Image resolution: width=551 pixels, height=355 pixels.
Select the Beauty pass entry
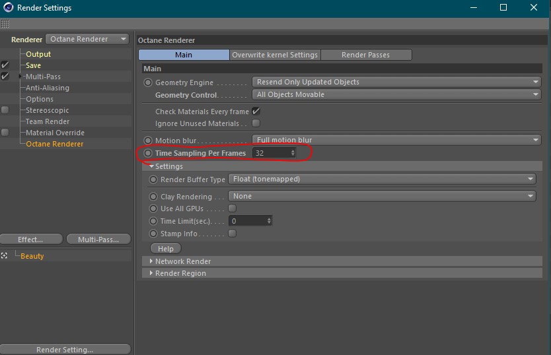pyautogui.click(x=32, y=256)
